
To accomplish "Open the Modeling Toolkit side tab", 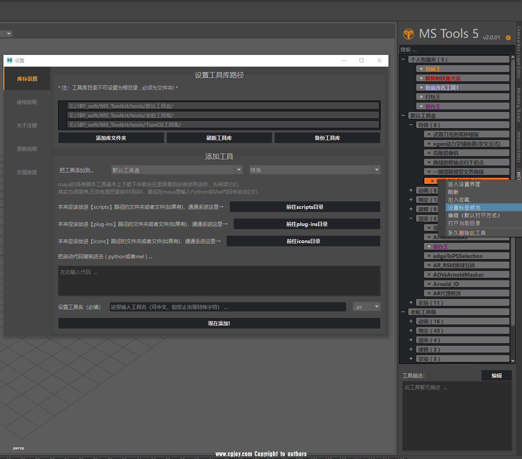I will click(x=519, y=105).
